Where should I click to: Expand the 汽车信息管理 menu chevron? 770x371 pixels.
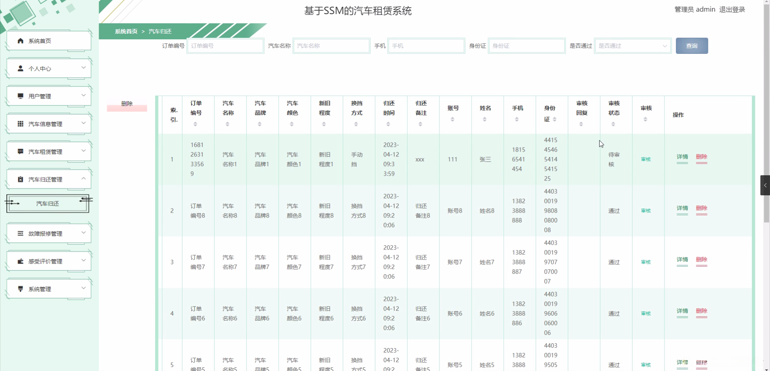pyautogui.click(x=83, y=123)
